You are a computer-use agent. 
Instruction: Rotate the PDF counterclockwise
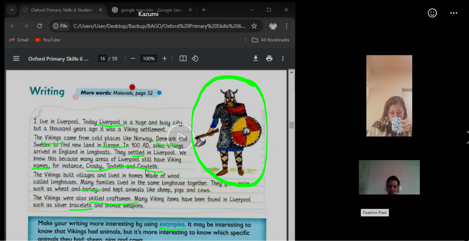(195, 59)
